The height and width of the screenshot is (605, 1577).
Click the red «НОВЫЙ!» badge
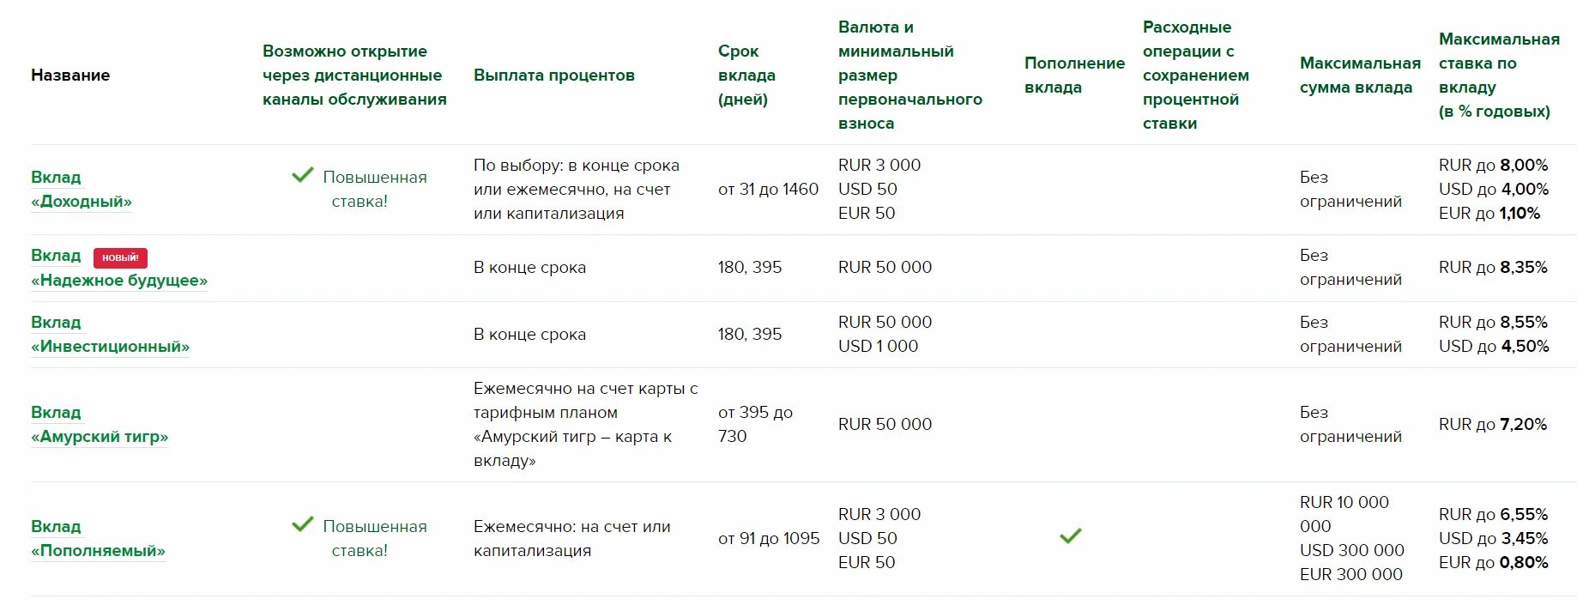click(120, 257)
